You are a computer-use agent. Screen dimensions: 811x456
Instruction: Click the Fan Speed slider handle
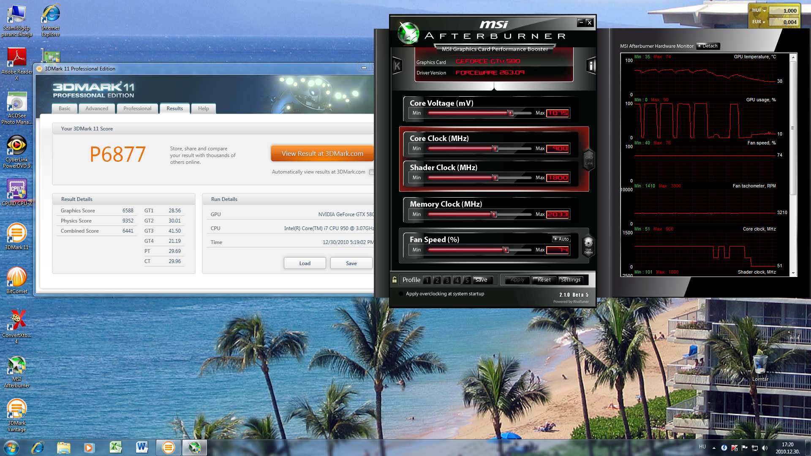[506, 250]
